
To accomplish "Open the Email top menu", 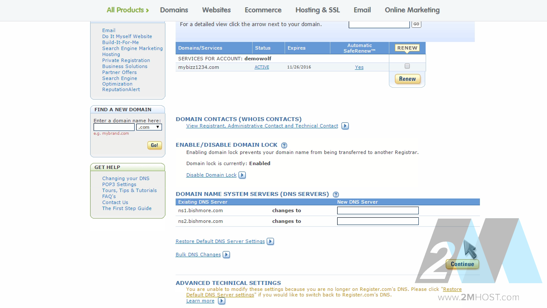I will click(x=362, y=10).
